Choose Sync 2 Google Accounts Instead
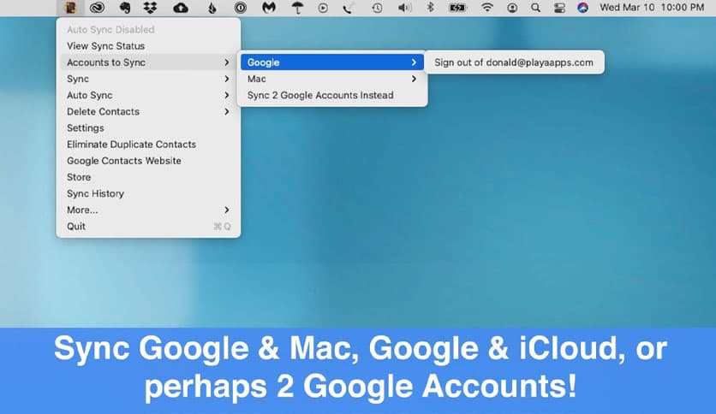 pyautogui.click(x=332, y=95)
